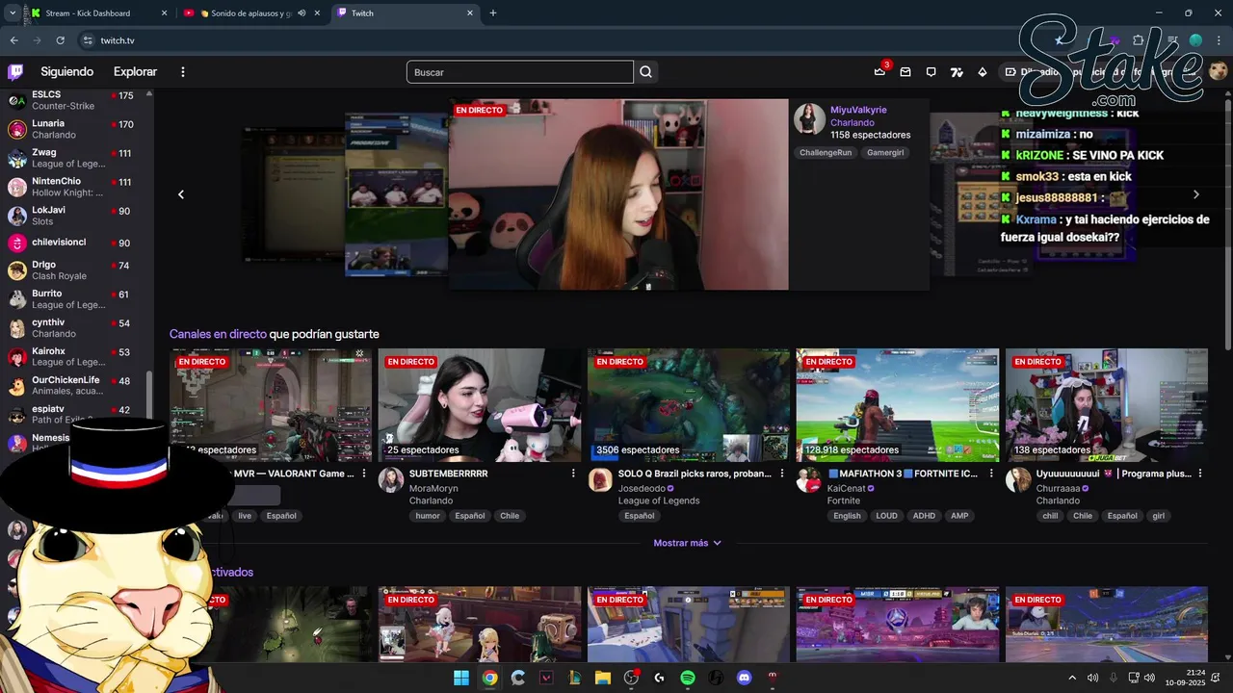Open Prime loot crown icon with badge
1233x693 pixels.
point(879,71)
